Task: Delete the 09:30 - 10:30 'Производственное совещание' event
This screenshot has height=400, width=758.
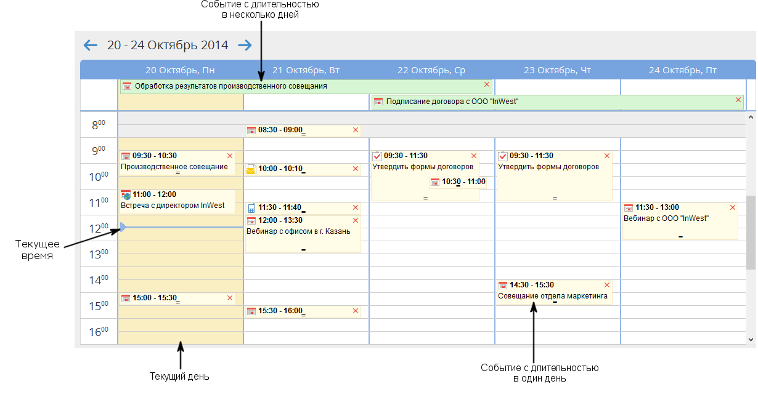Action: (x=230, y=156)
